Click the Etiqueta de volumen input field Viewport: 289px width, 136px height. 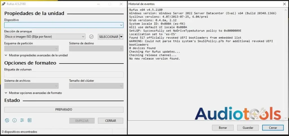(64, 74)
